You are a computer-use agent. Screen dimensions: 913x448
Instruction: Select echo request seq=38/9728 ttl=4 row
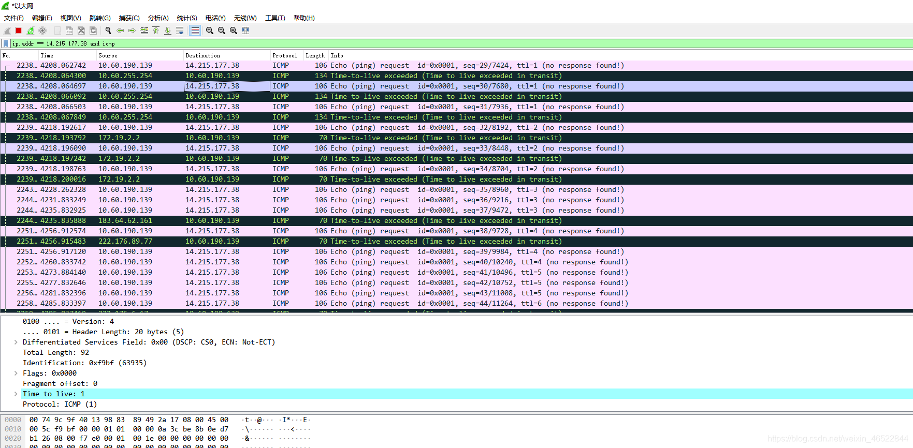pyautogui.click(x=456, y=231)
